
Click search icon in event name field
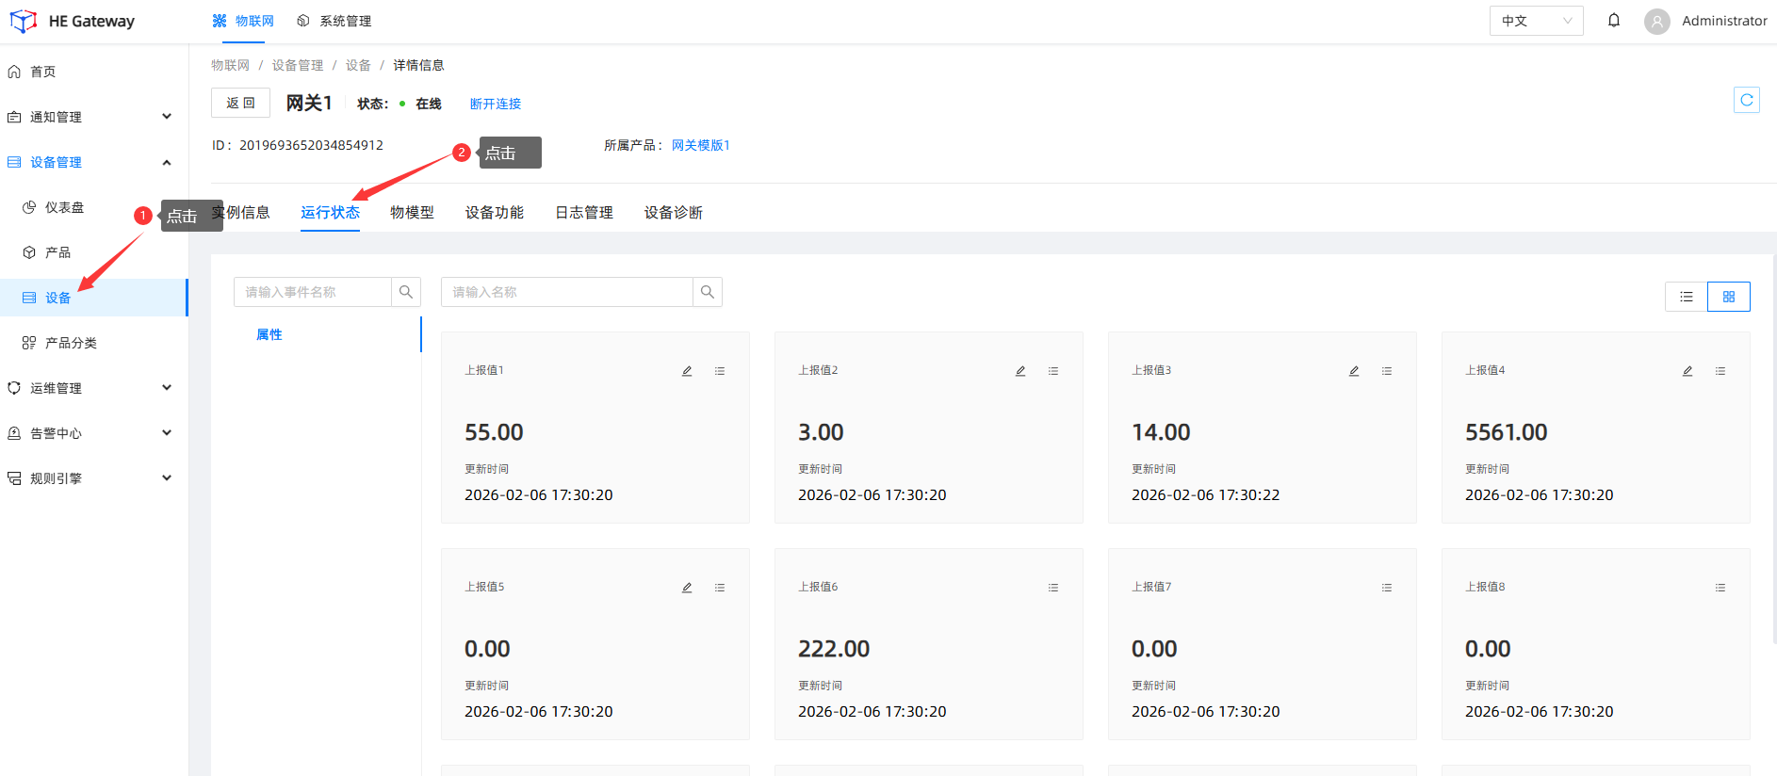pyautogui.click(x=406, y=292)
